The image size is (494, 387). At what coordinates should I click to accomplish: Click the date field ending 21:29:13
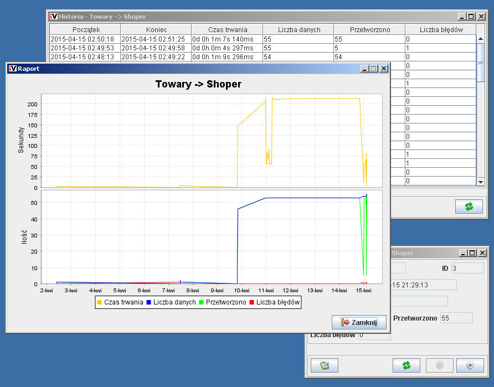[424, 285]
